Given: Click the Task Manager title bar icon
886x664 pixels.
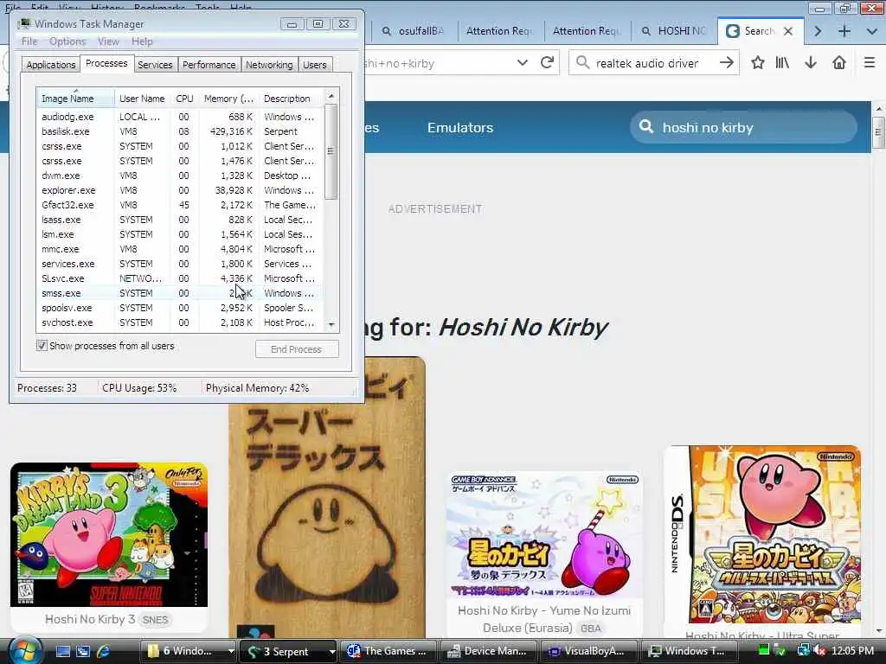Looking at the screenshot, I should 24,23.
